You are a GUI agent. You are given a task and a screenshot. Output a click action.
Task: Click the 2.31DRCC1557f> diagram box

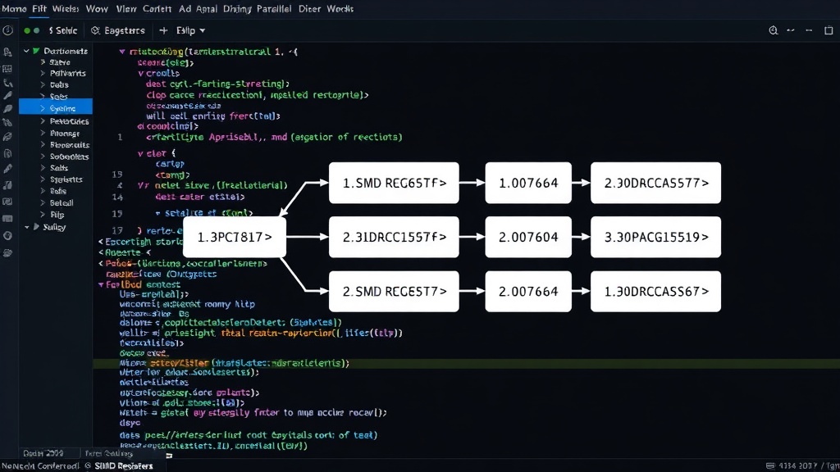(x=394, y=237)
